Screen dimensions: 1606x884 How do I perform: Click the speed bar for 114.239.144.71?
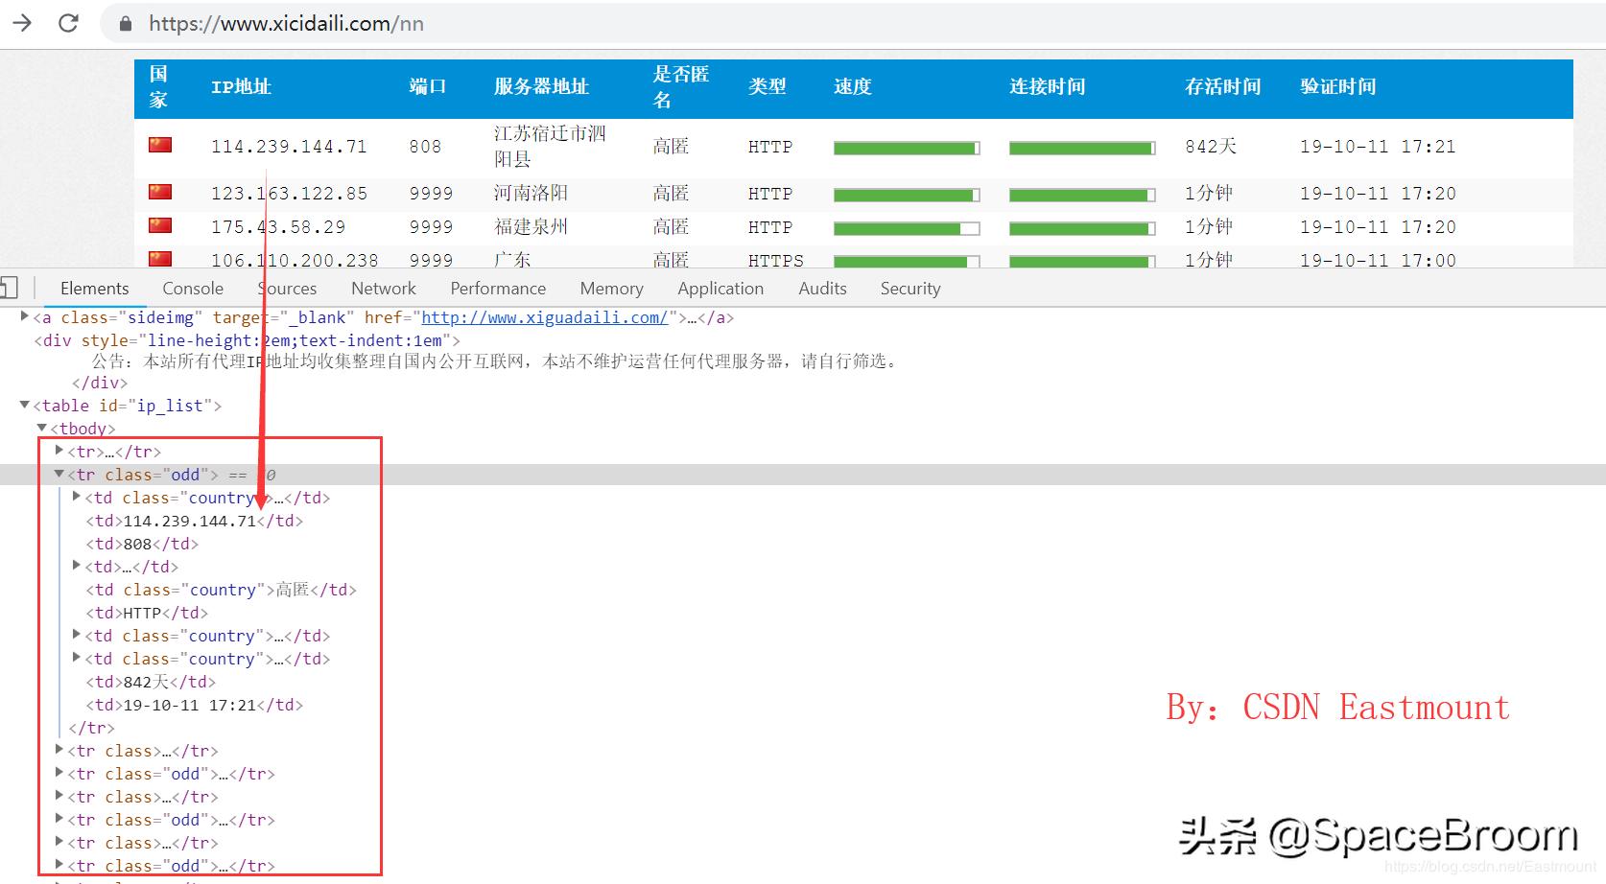906,148
